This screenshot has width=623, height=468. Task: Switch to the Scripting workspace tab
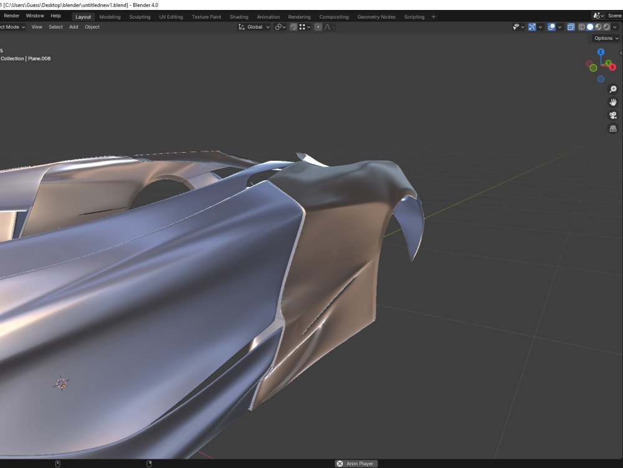414,17
